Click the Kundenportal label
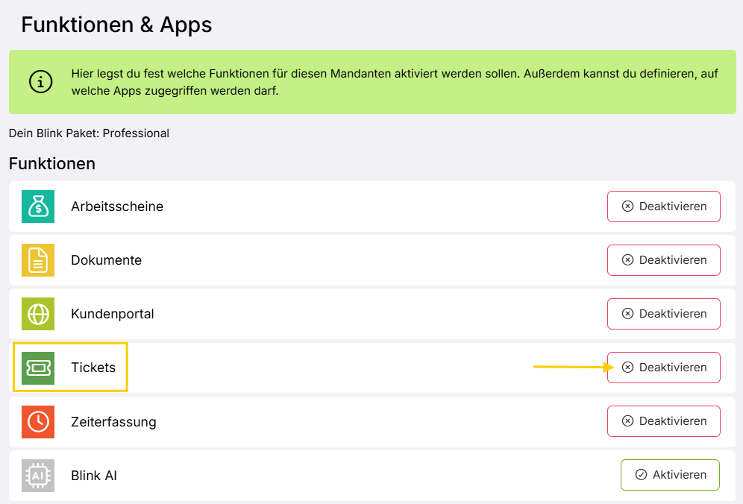The height and width of the screenshot is (504, 743). (113, 314)
